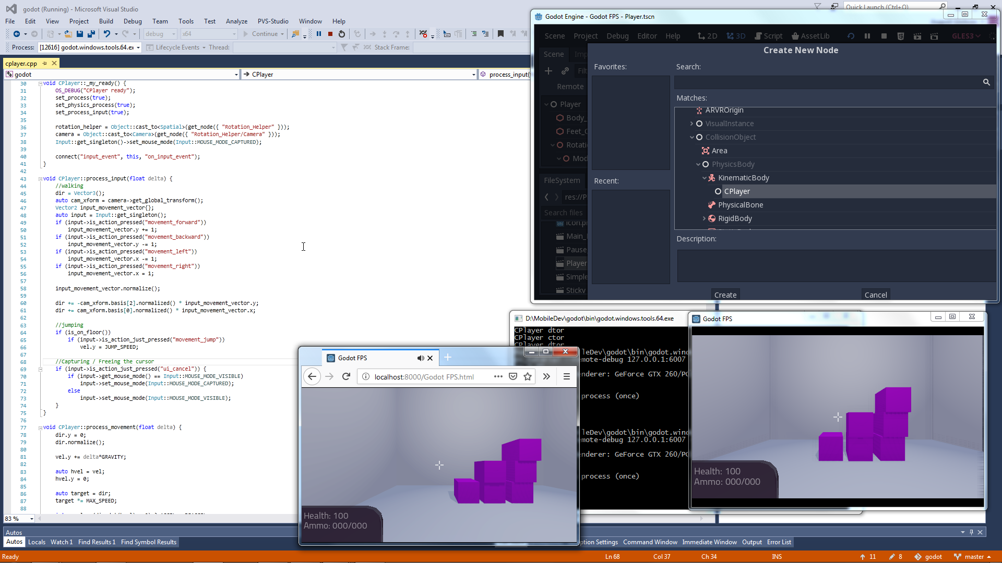Bookmark page with Firefox star icon
Image resolution: width=1002 pixels, height=563 pixels.
coord(528,376)
